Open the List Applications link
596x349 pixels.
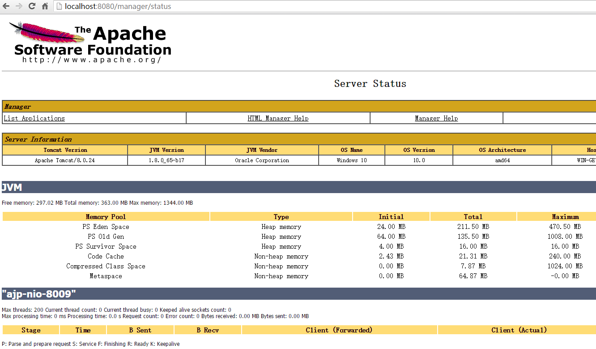pos(34,118)
